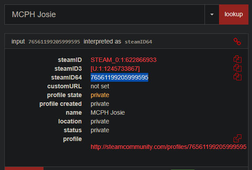Image resolution: width=252 pixels, height=170 pixels.
Task: Open the steamcommunity.com profile URL link
Action: click(168, 147)
